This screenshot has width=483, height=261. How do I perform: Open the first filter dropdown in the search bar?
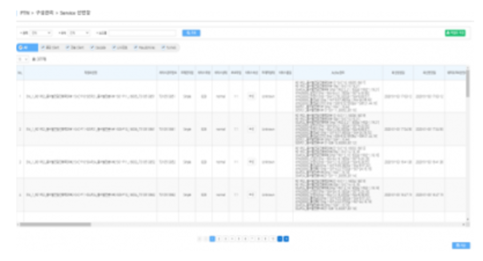click(x=41, y=33)
